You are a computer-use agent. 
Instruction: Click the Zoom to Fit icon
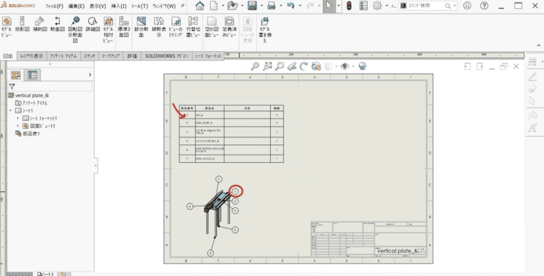click(255, 66)
